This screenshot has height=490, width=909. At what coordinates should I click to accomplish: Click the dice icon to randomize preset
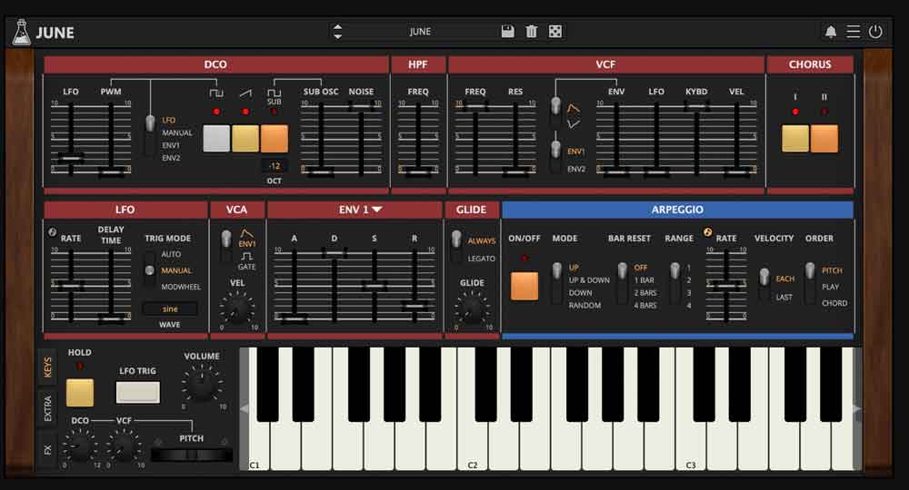555,32
